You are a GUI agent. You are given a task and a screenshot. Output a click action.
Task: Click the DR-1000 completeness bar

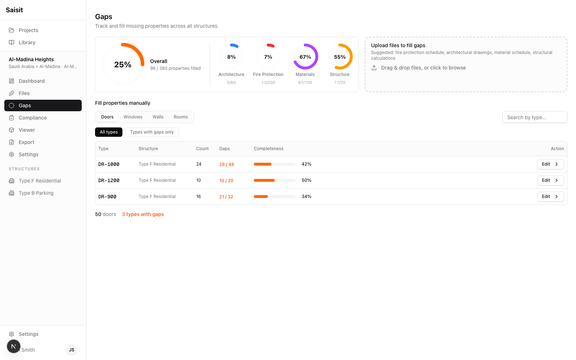(x=275, y=164)
